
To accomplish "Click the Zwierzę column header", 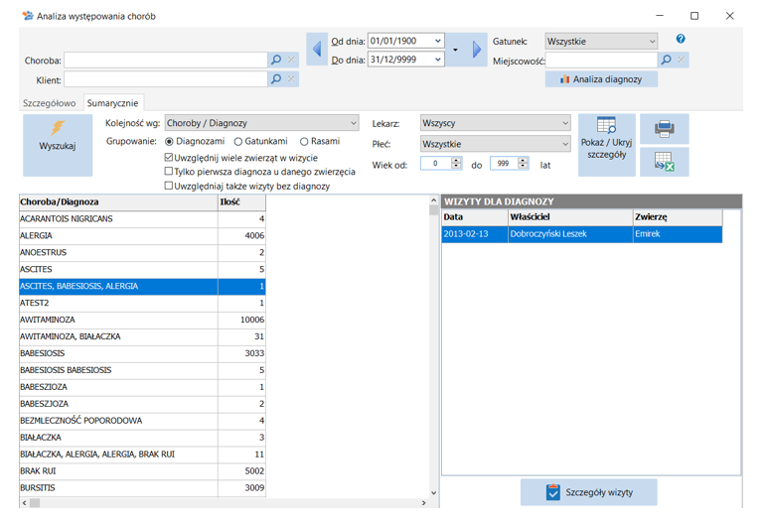I will point(678,217).
